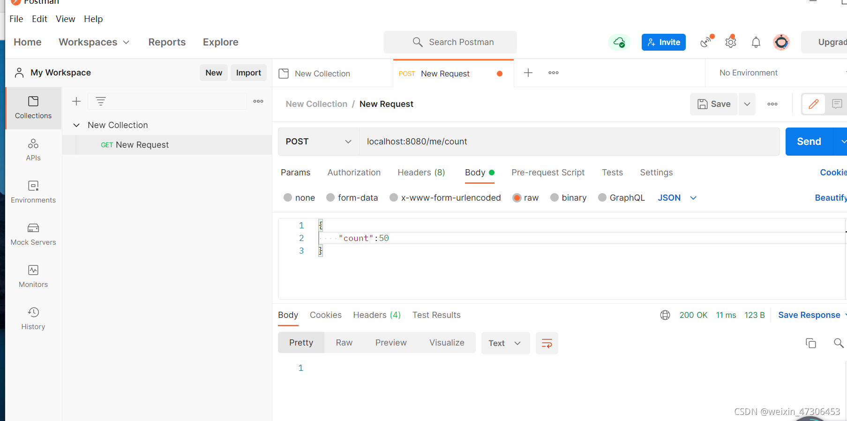Click the plus icon to create collection
The image size is (847, 421).
tap(76, 101)
